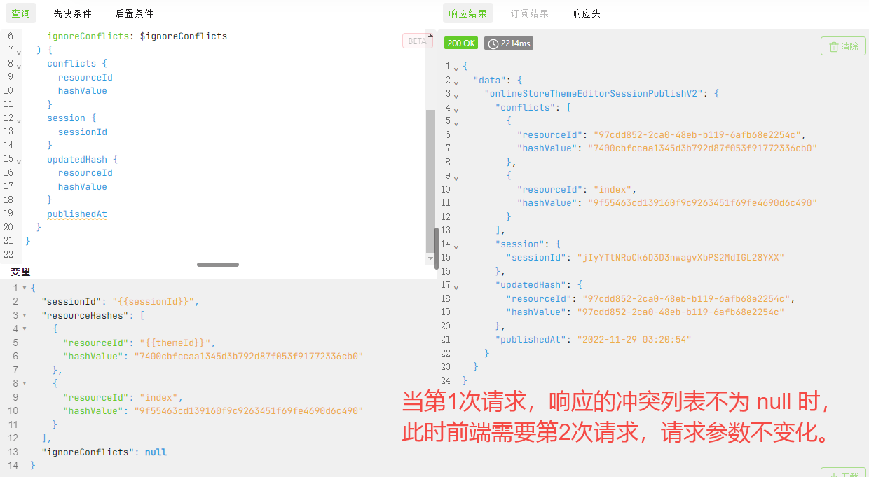Click response resourceId 97cdd852 on line 6

[697, 134]
